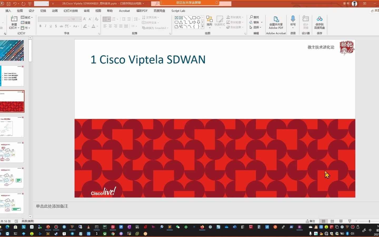The image size is (379, 237).
Task: Click the Dictate (听写) microphone icon
Action: [293, 19]
